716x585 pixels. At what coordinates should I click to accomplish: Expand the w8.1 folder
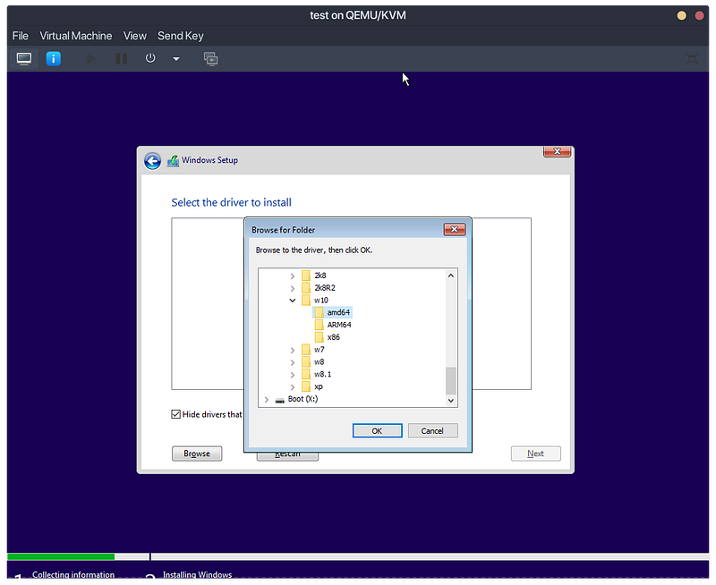pos(293,375)
